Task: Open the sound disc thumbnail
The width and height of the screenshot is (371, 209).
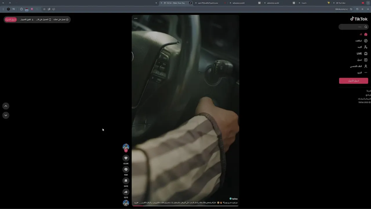Action: click(x=126, y=203)
